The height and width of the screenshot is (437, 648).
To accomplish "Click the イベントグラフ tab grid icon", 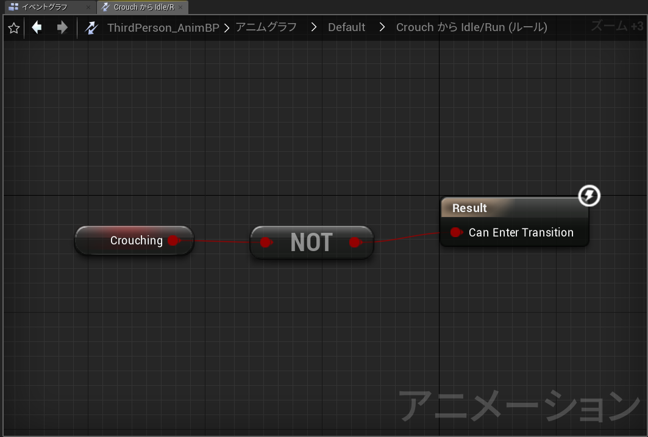I will pos(13,7).
